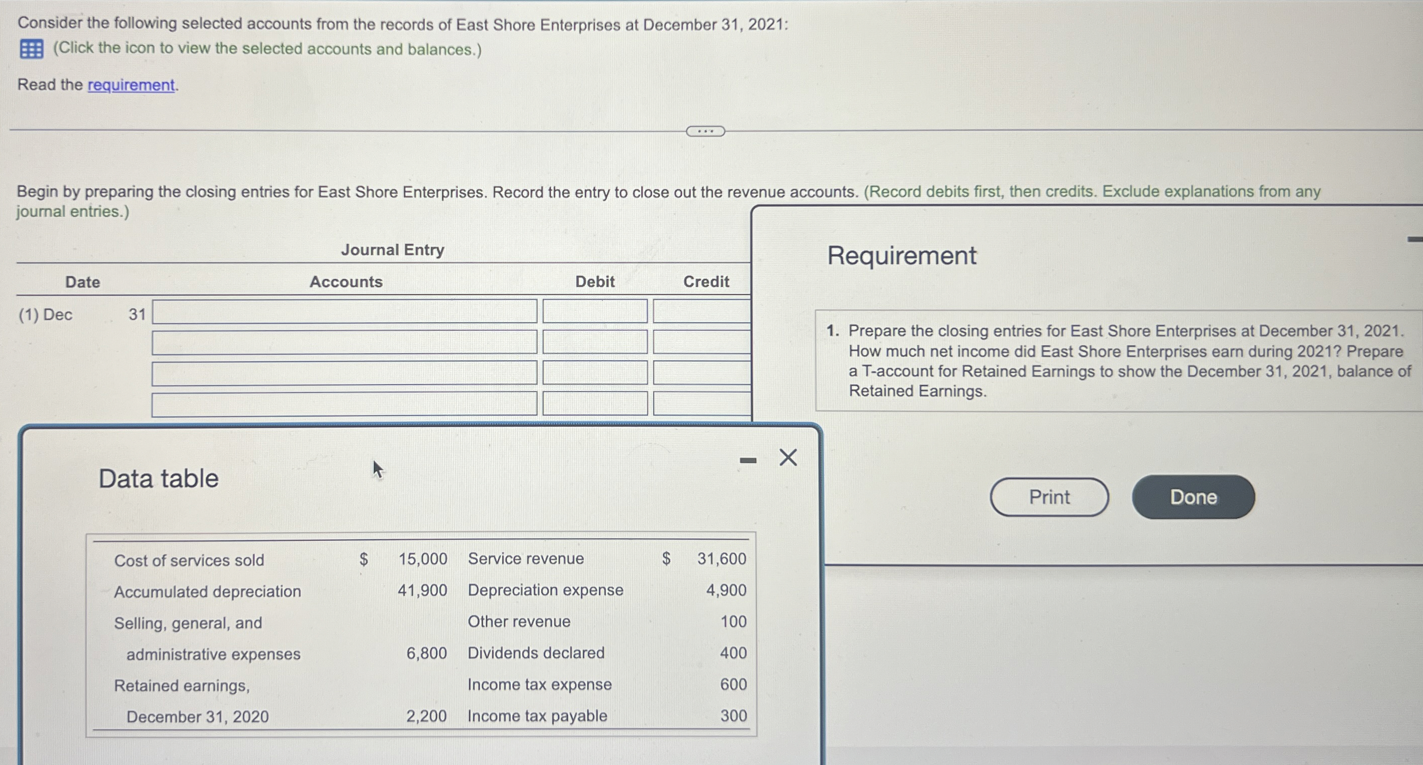Select the first row Accounts field for Dec 31
The height and width of the screenshot is (765, 1423).
click(345, 311)
